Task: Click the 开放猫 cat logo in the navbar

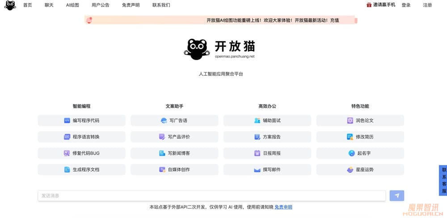Action: [x=10, y=5]
